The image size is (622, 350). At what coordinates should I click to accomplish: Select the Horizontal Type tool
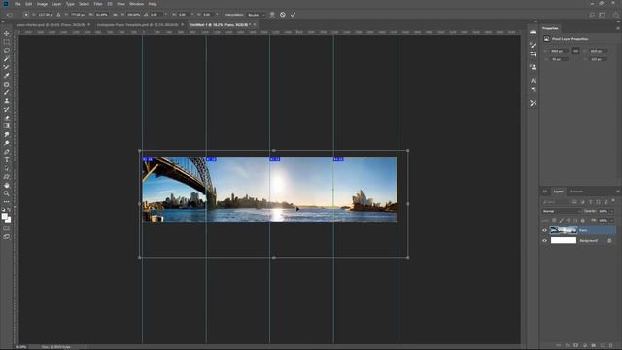(7, 159)
